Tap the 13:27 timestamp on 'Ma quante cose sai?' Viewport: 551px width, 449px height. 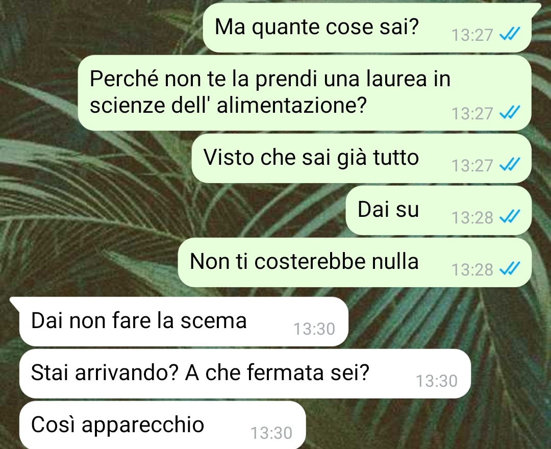click(x=472, y=35)
